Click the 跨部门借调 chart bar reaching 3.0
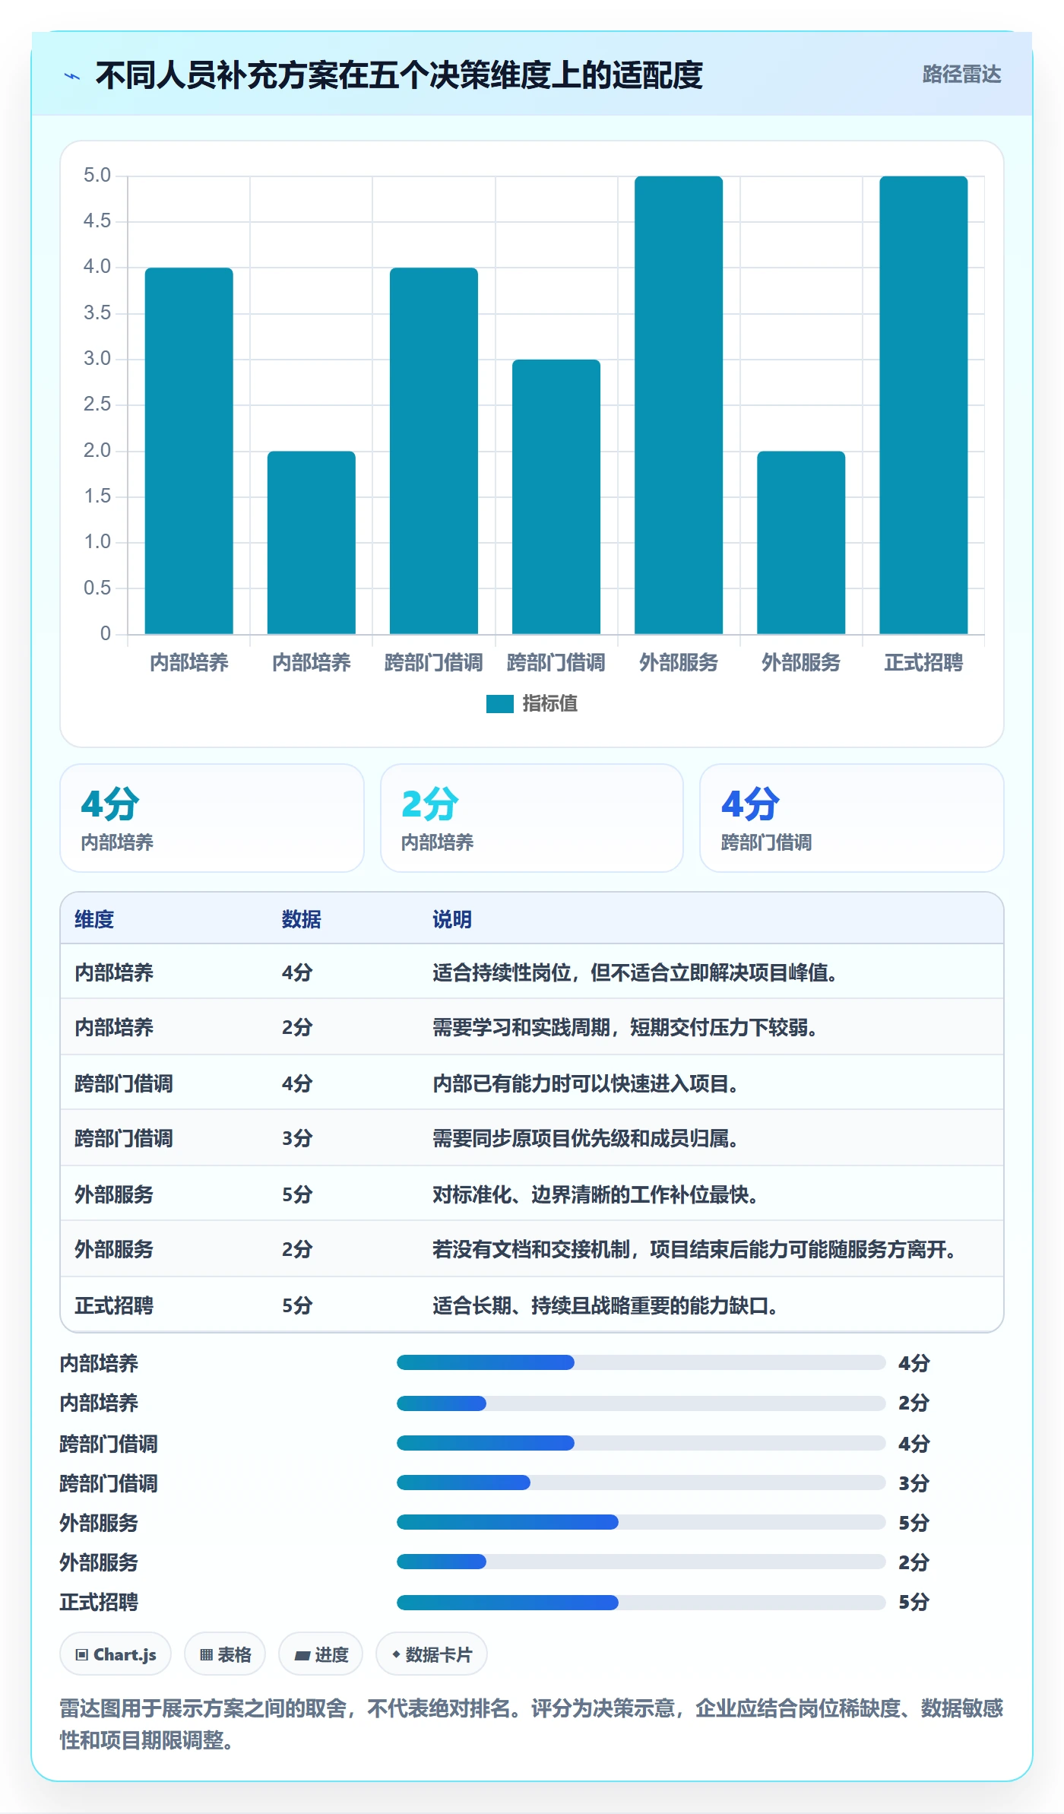This screenshot has height=1814, width=1064. tap(556, 496)
